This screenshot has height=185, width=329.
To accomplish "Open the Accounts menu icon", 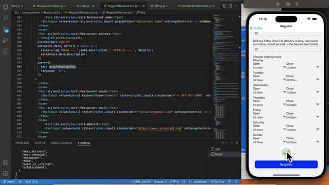I will coord(6,162).
